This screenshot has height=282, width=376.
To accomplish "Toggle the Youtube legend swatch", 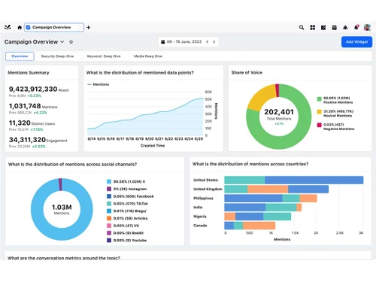I will coord(109,240).
